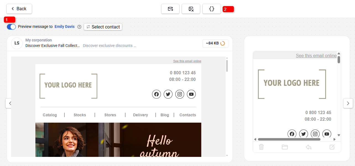Open the Catalog menu item
Image resolution: width=355 pixels, height=166 pixels.
pos(50,115)
